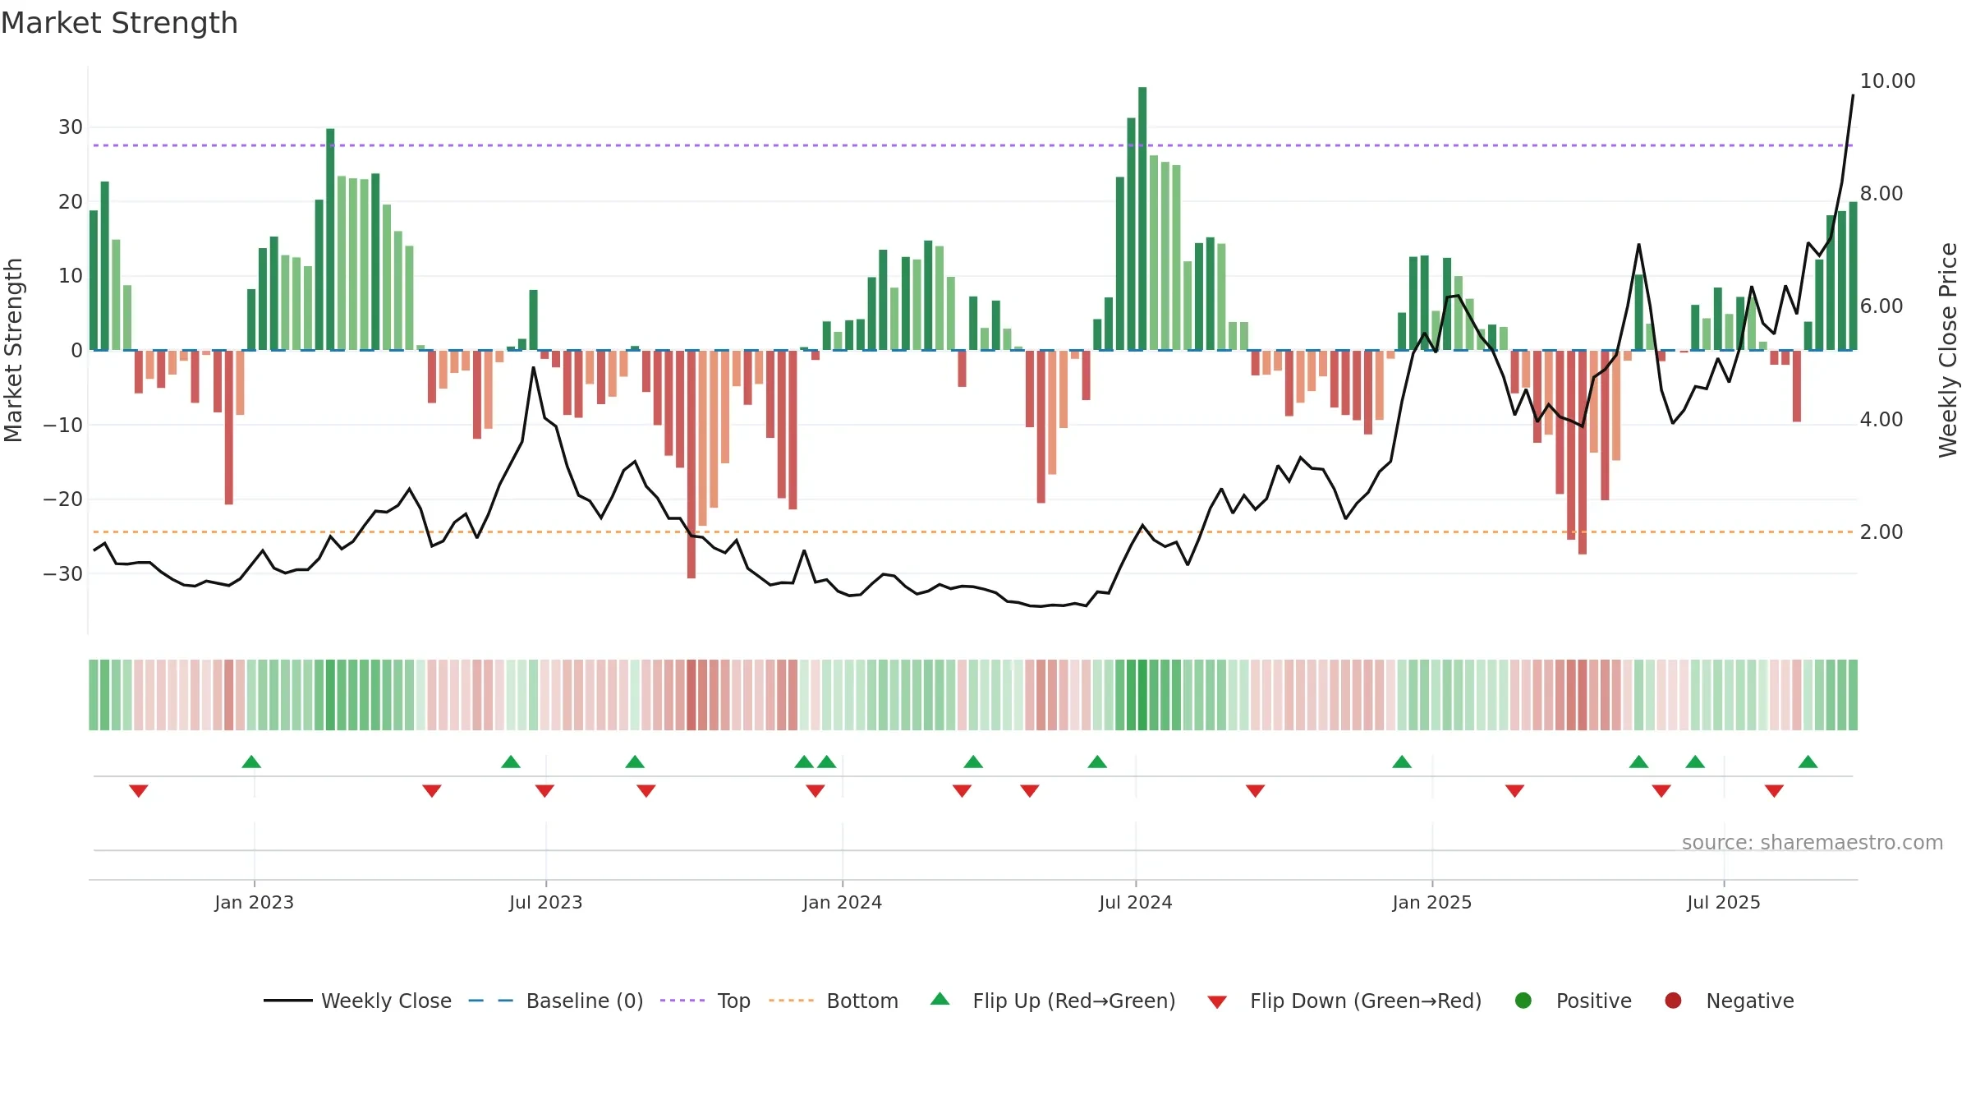This screenshot has width=1971, height=1109.
Task: Click the Market Strength chart title
Action: coord(119,23)
